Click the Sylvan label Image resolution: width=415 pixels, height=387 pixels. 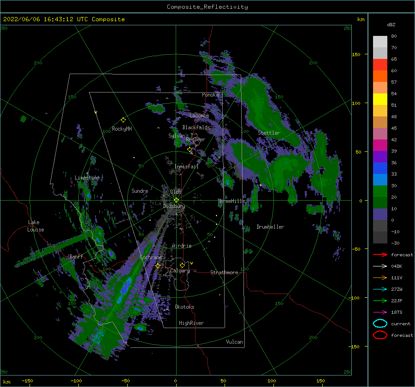tap(177, 136)
